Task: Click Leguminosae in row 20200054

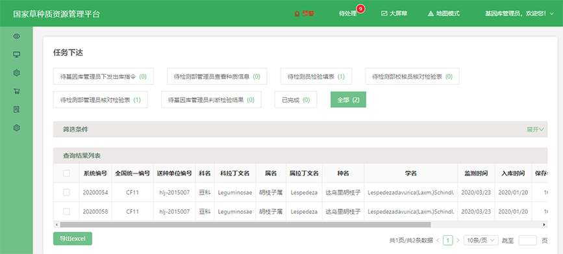Action: 235,192
